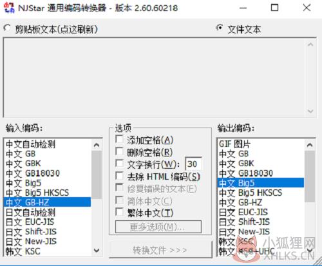Select 中文 Big5 HKSCS in output encoding list
Image resolution: width=322 pixels, height=266 pixels.
pos(261,193)
